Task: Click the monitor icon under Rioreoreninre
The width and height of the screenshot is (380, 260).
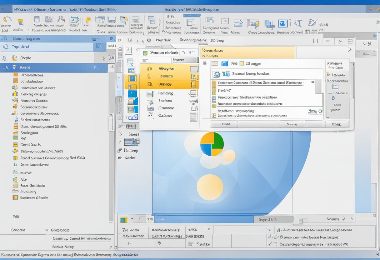Action: (x=335, y=87)
